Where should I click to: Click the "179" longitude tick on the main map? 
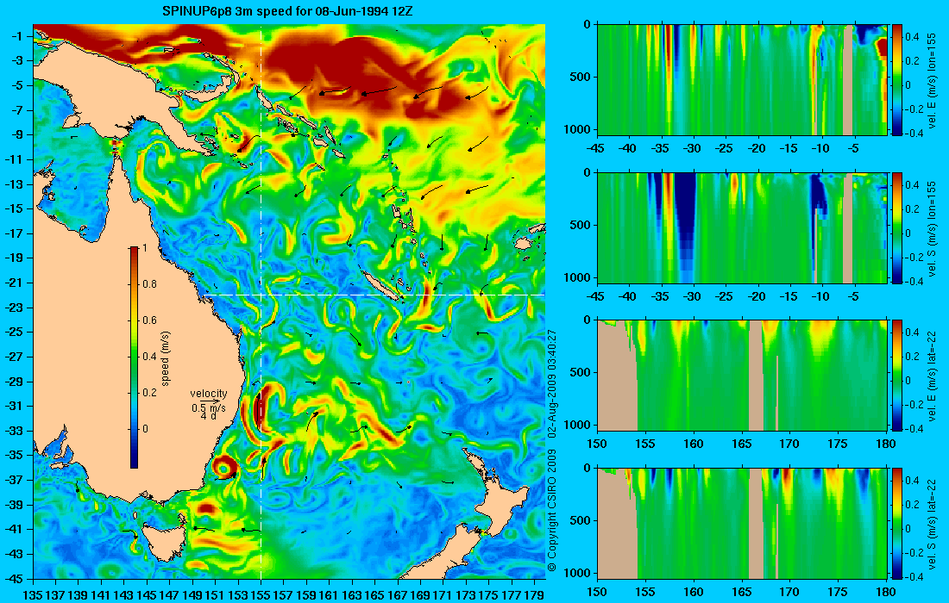534,594
